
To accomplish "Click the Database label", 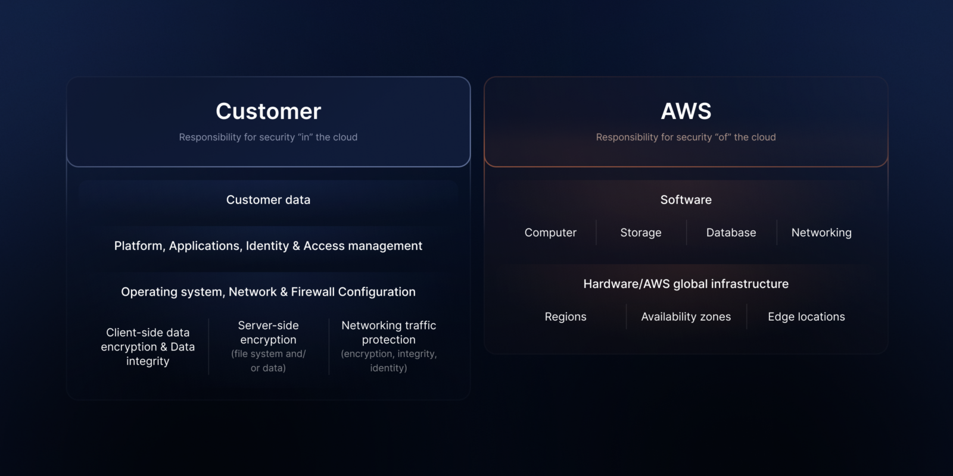I will 731,233.
